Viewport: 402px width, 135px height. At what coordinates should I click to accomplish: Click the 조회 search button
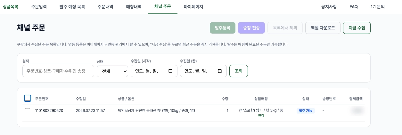tap(239, 71)
